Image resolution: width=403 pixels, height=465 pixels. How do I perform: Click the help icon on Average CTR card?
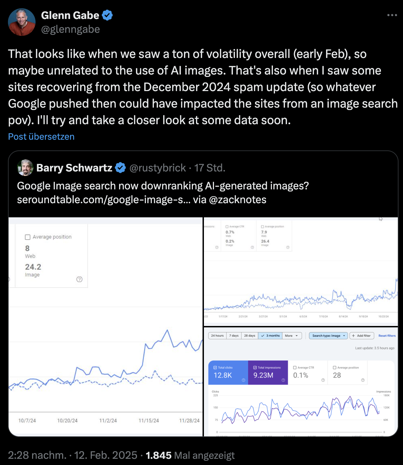pyautogui.click(x=323, y=380)
